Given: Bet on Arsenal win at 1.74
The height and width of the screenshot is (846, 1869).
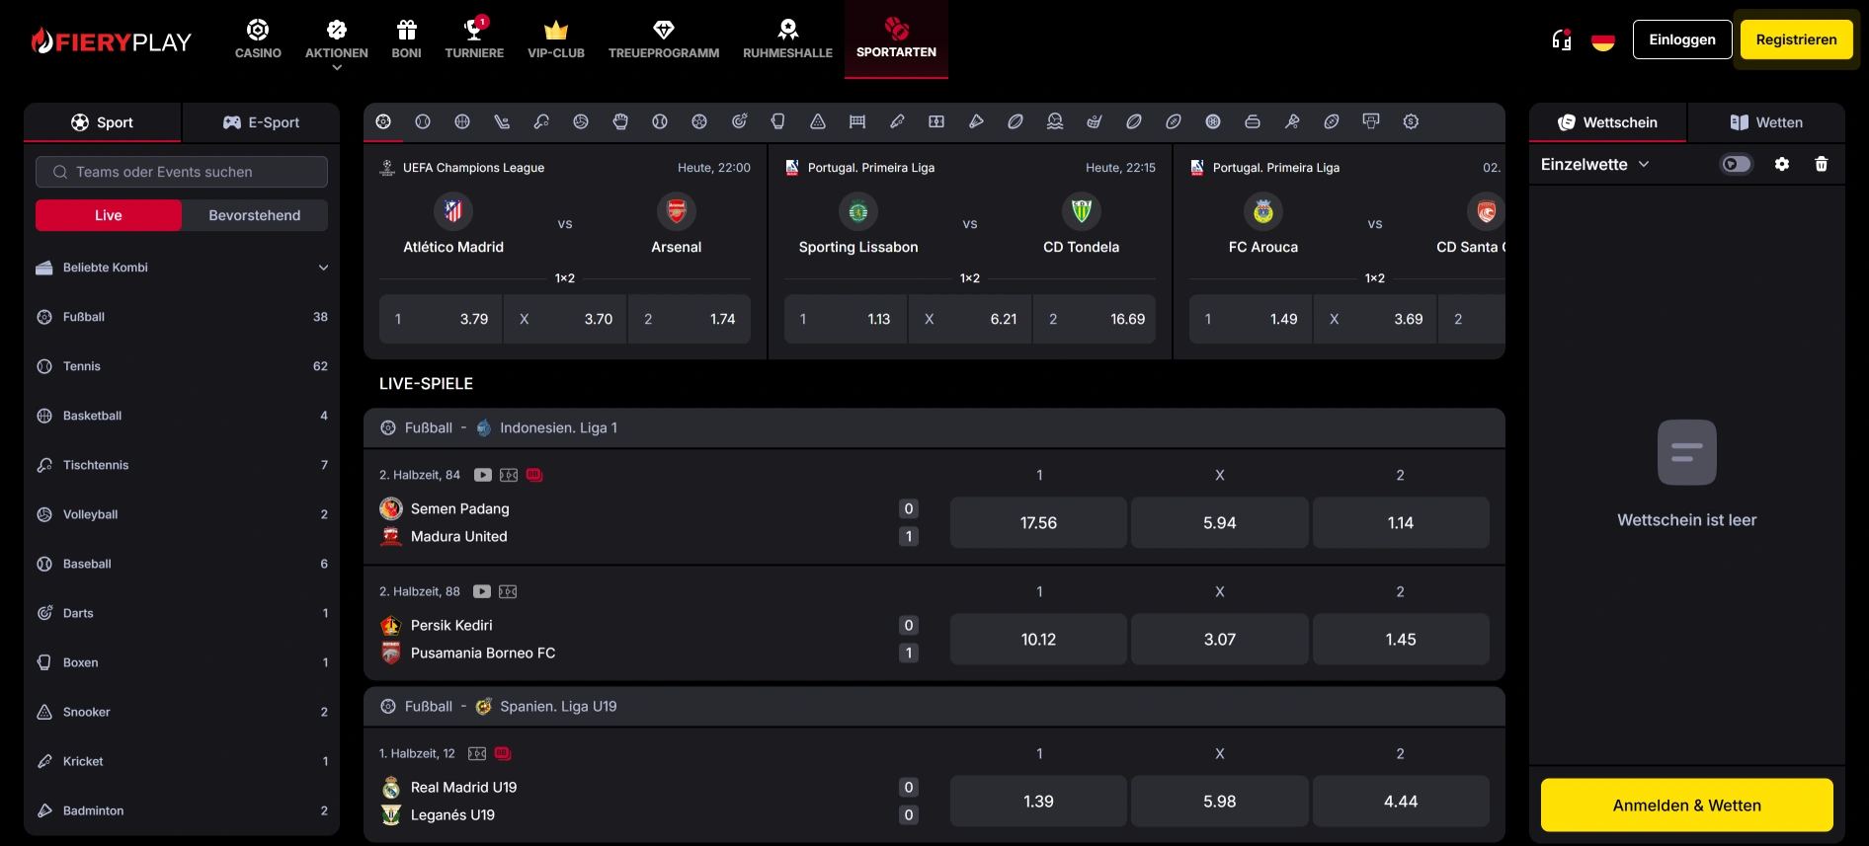Looking at the screenshot, I should [x=690, y=319].
